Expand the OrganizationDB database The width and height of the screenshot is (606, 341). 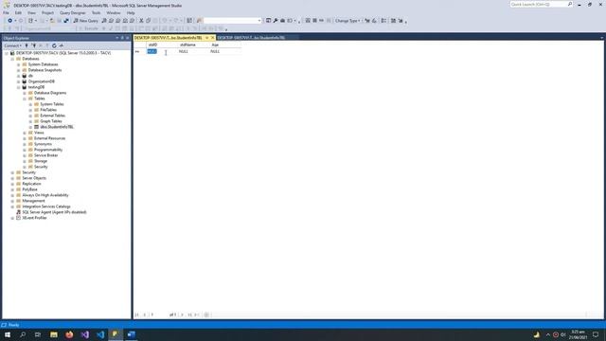point(18,81)
